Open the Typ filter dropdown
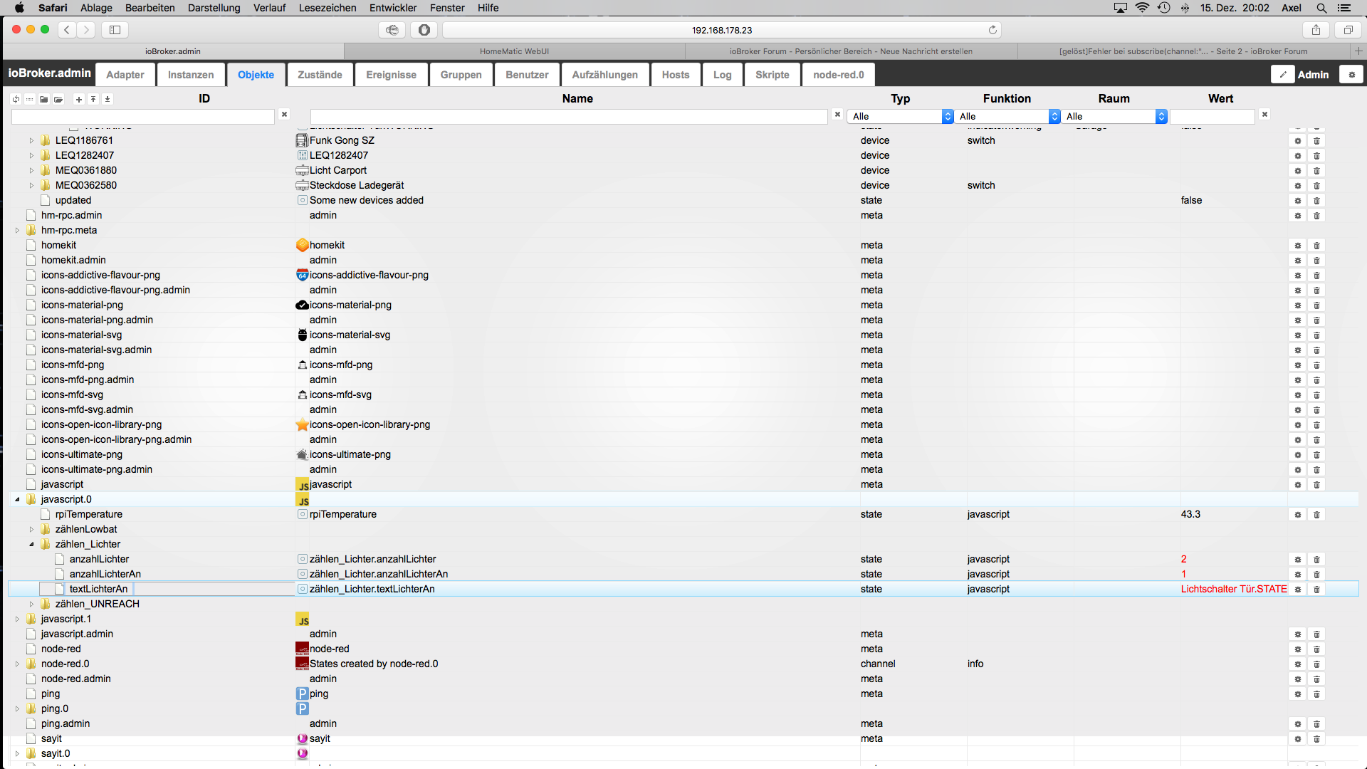This screenshot has width=1367, height=769. (x=900, y=116)
